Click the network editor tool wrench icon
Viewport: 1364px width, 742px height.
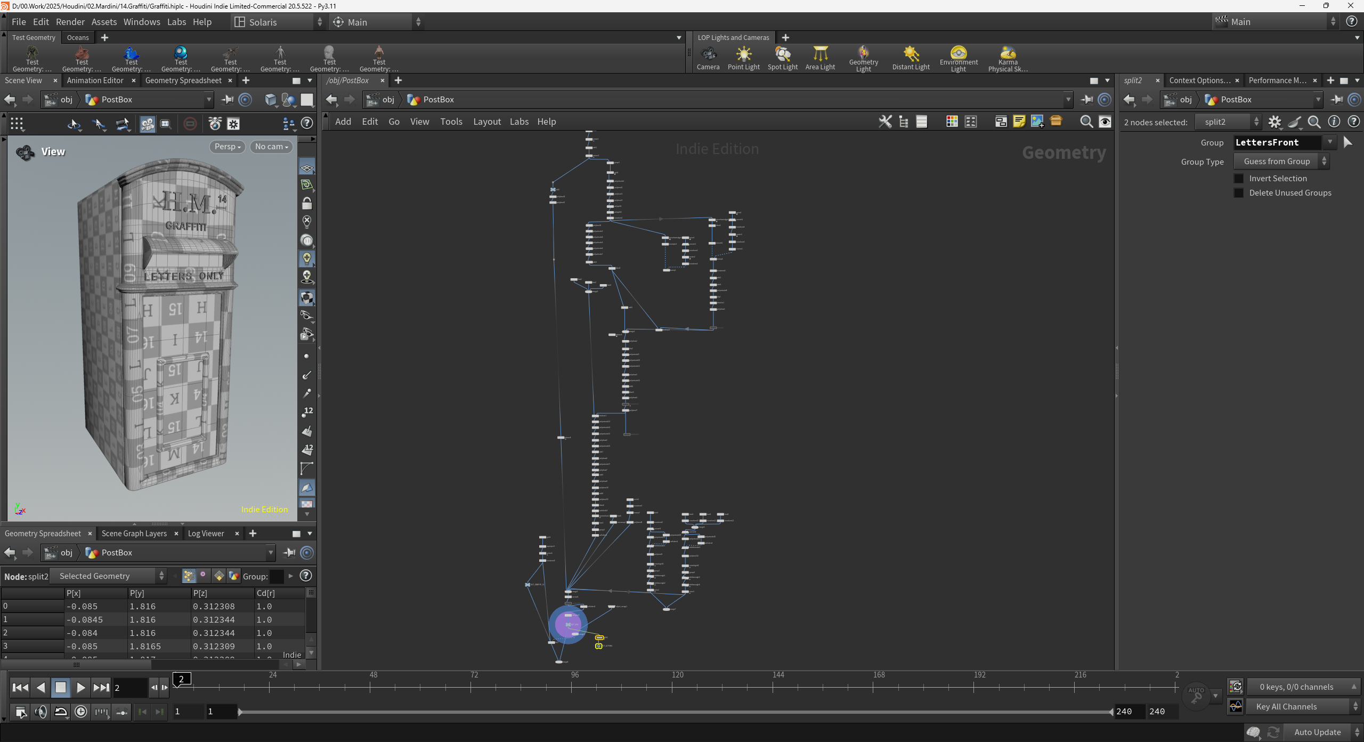[885, 122]
